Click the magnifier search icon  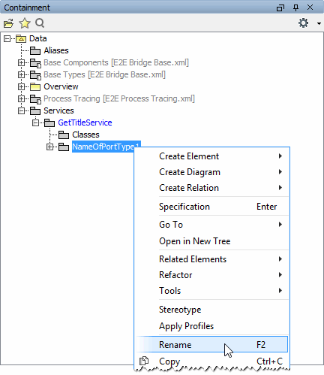[40, 23]
